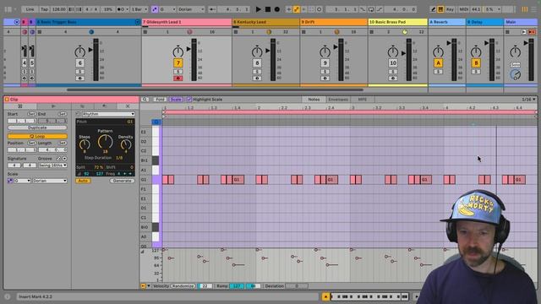
Task: Toggle the purple Scale Mode icon in the control bar
Action: coord(155,9)
